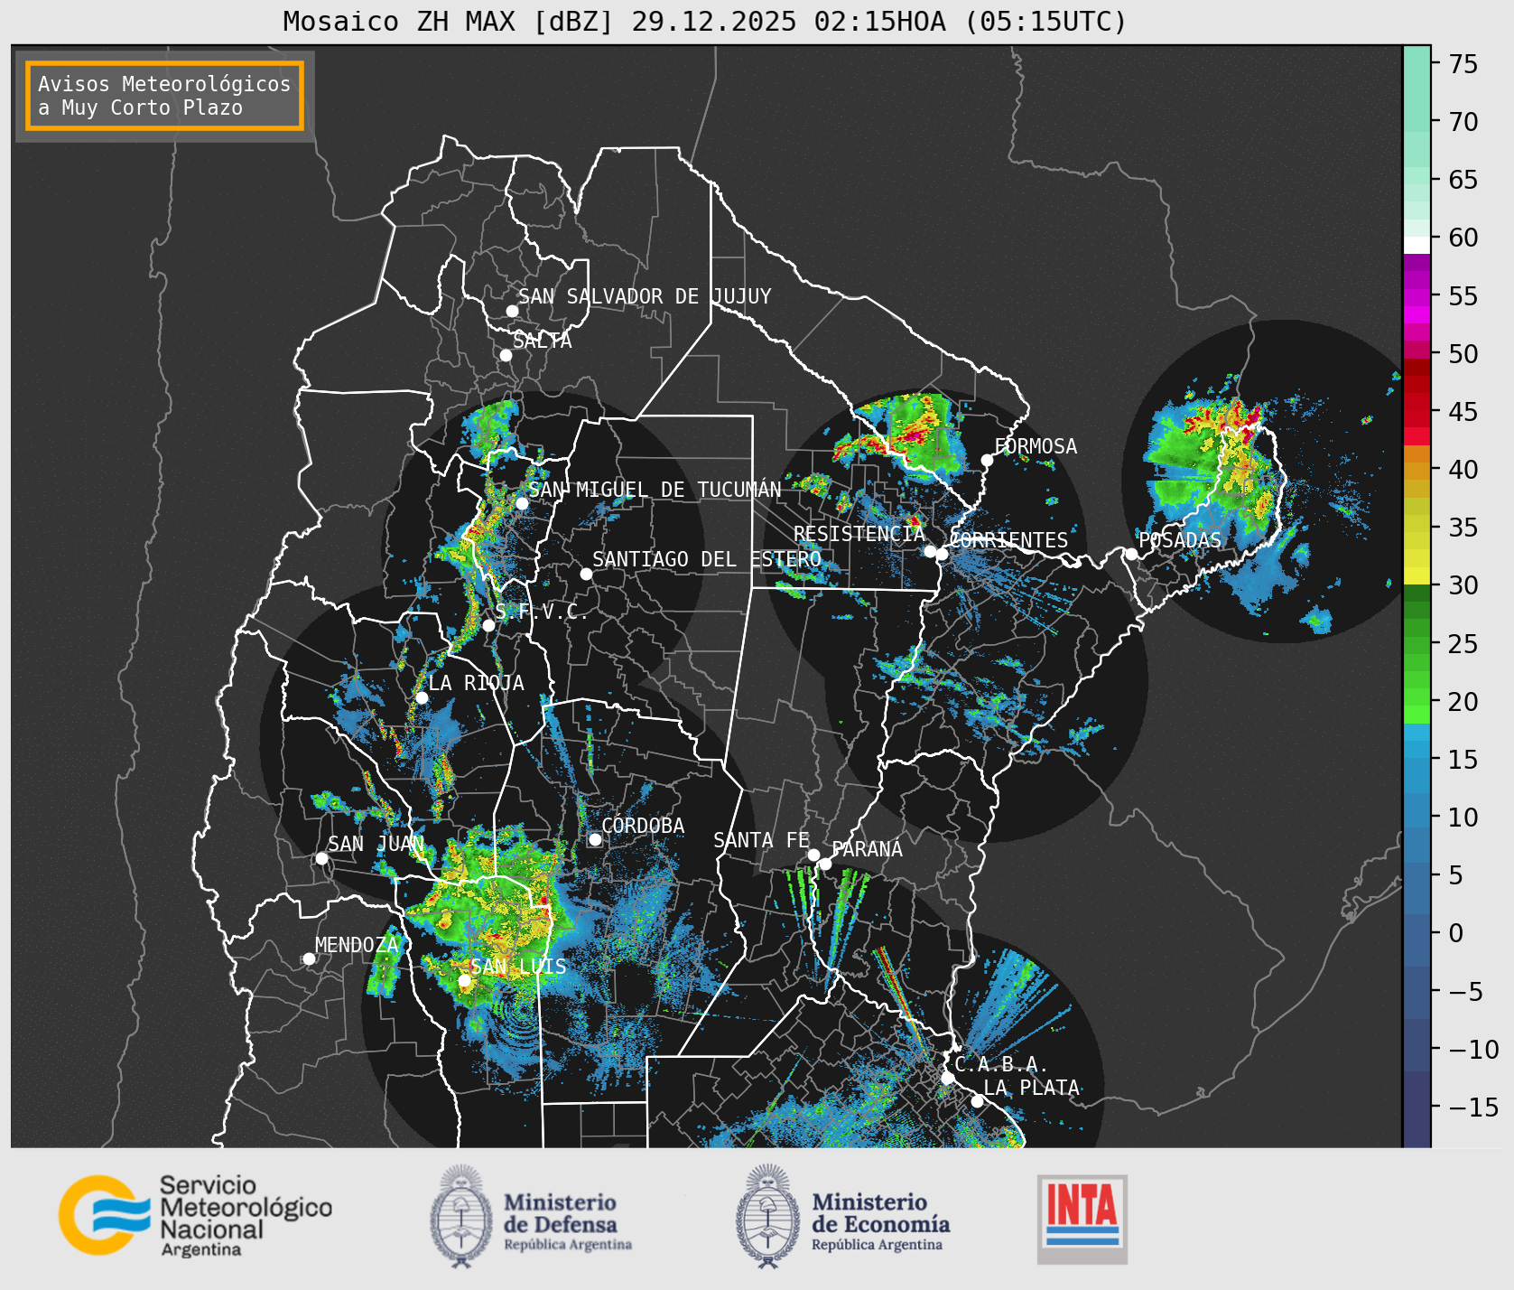Select the Santa Fe city marker

click(x=813, y=855)
